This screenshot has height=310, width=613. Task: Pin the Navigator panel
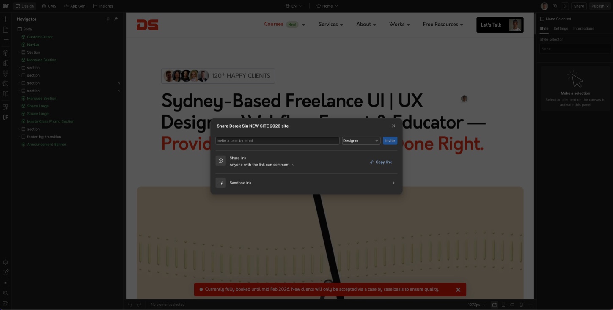[x=115, y=19]
